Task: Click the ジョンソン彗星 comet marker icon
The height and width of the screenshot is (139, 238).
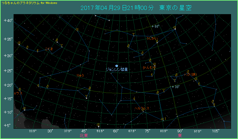Action: [117, 65]
